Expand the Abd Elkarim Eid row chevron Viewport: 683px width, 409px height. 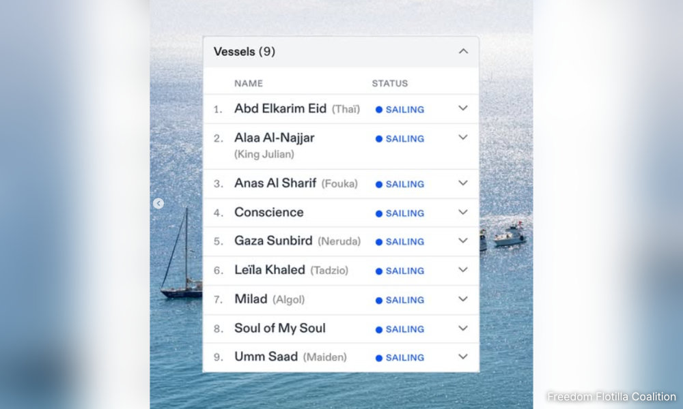[x=463, y=108]
